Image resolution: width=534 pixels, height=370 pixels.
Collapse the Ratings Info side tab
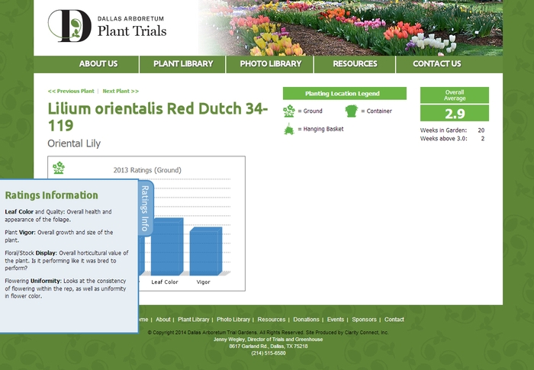coord(145,208)
